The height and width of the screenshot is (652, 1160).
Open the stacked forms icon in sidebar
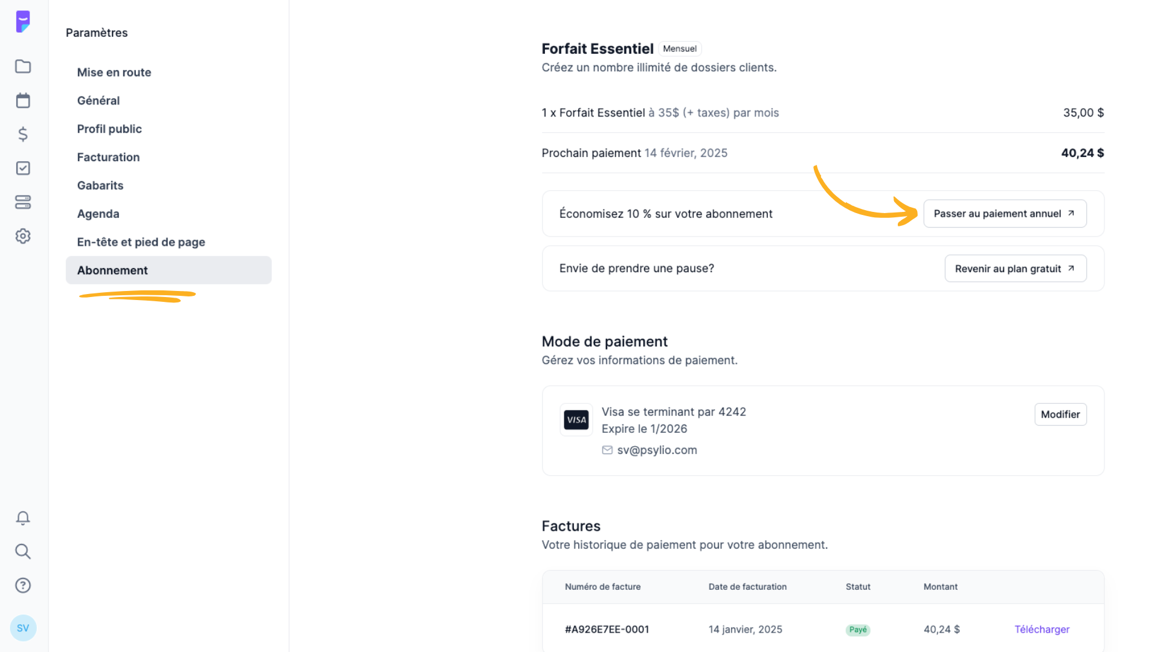coord(23,202)
